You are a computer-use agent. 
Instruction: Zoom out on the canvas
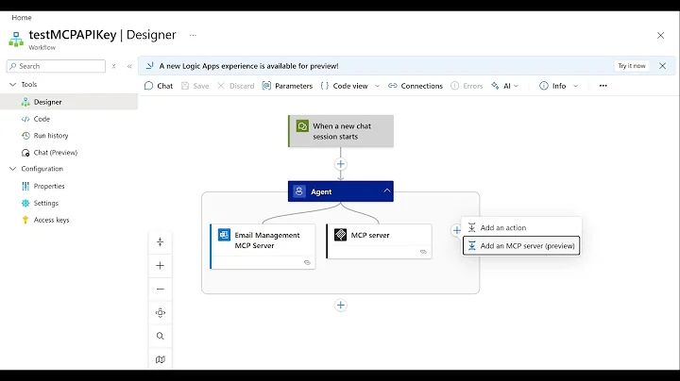point(160,289)
